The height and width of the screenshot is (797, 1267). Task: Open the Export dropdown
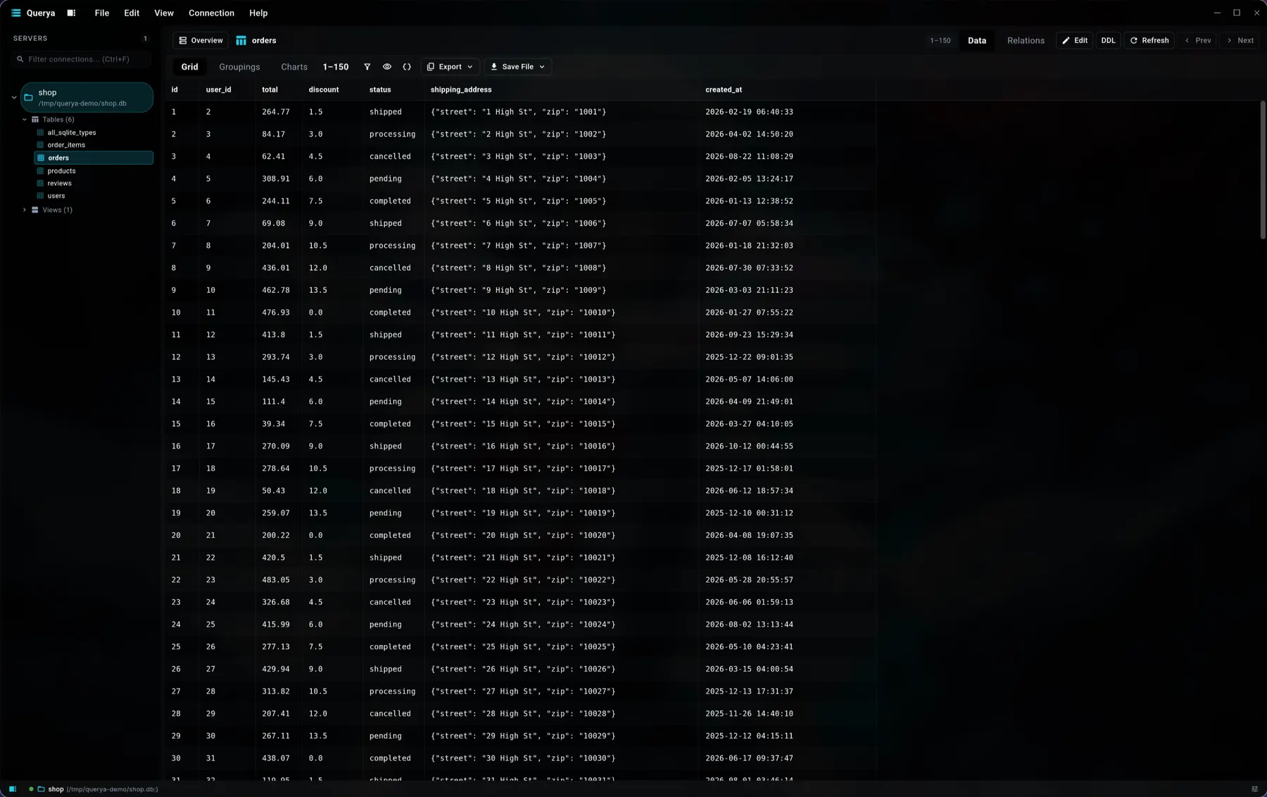coord(450,67)
